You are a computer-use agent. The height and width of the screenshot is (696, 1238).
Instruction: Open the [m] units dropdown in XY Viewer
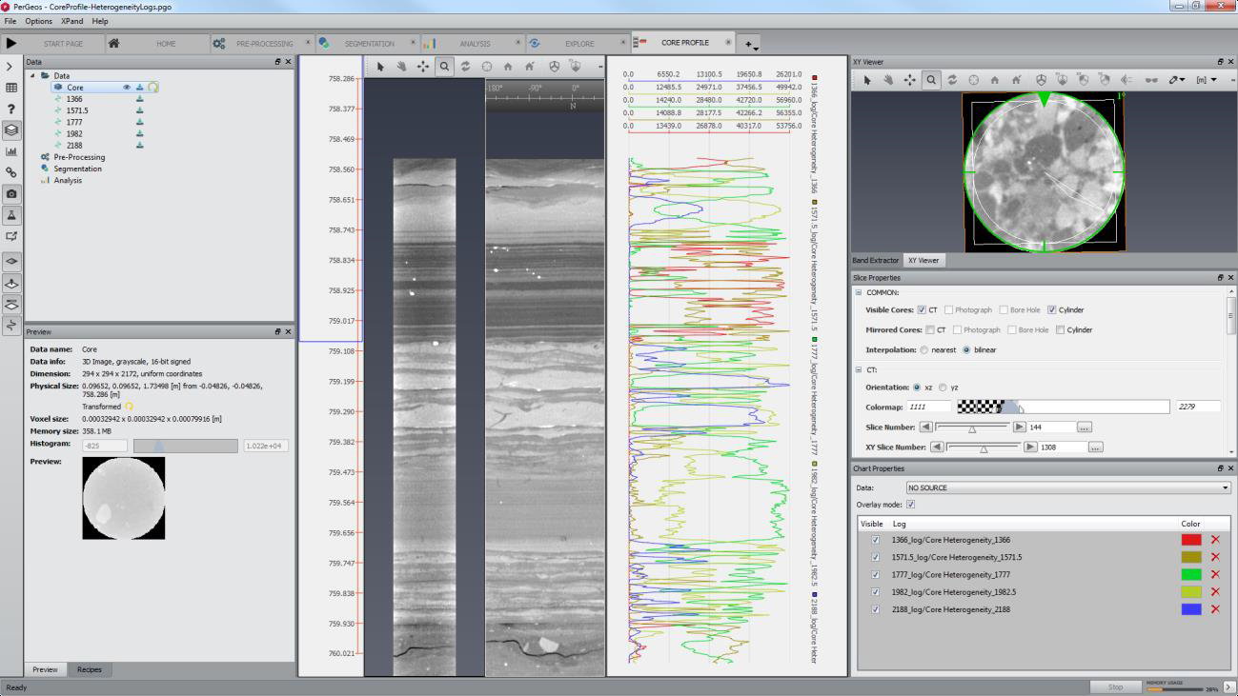[1207, 80]
